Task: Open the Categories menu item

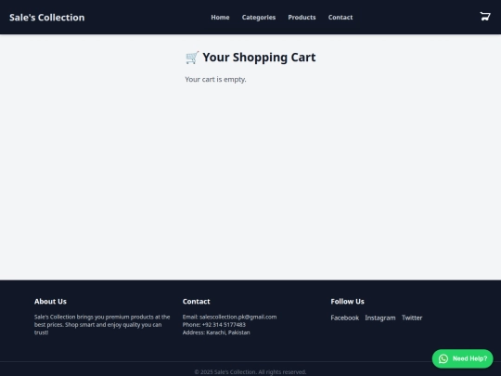Action: (x=259, y=18)
